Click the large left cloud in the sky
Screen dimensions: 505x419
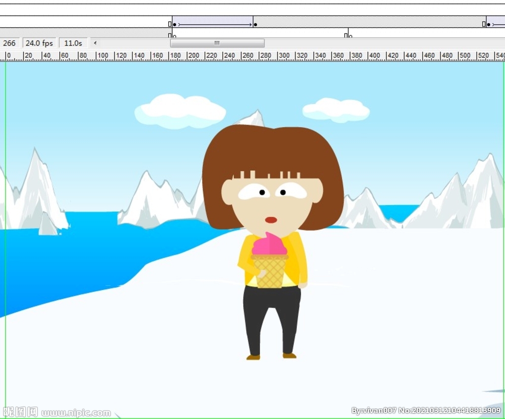(x=180, y=111)
